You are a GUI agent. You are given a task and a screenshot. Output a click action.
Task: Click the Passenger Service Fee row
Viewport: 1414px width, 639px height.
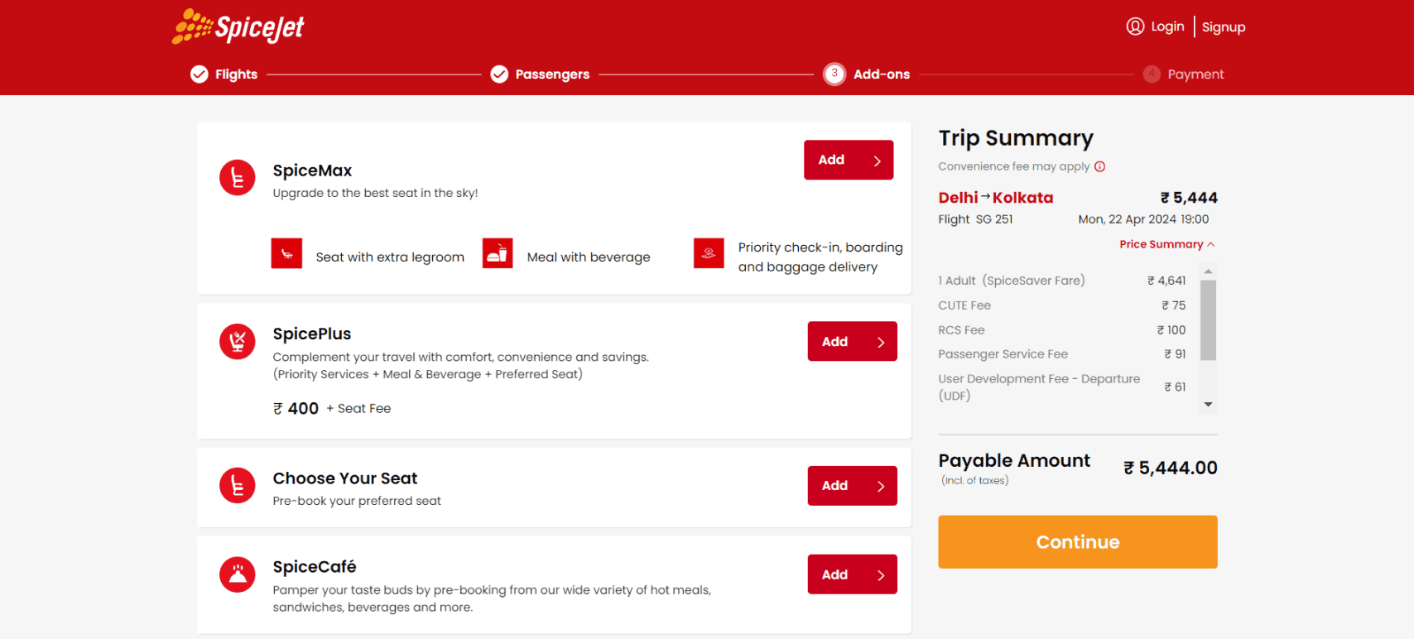1062,354
